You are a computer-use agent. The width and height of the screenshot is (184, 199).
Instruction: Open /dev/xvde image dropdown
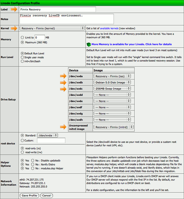pos(112,101)
